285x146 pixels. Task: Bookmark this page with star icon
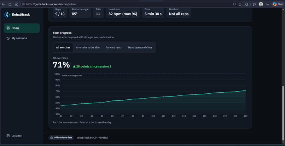tap(240, 4)
